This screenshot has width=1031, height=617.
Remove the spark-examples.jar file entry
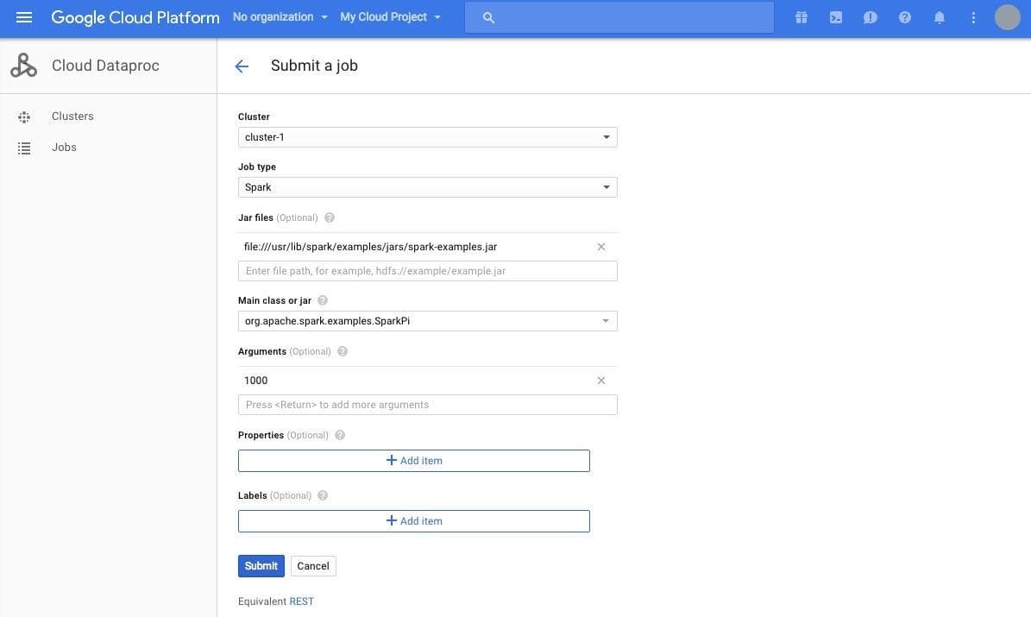coord(601,247)
